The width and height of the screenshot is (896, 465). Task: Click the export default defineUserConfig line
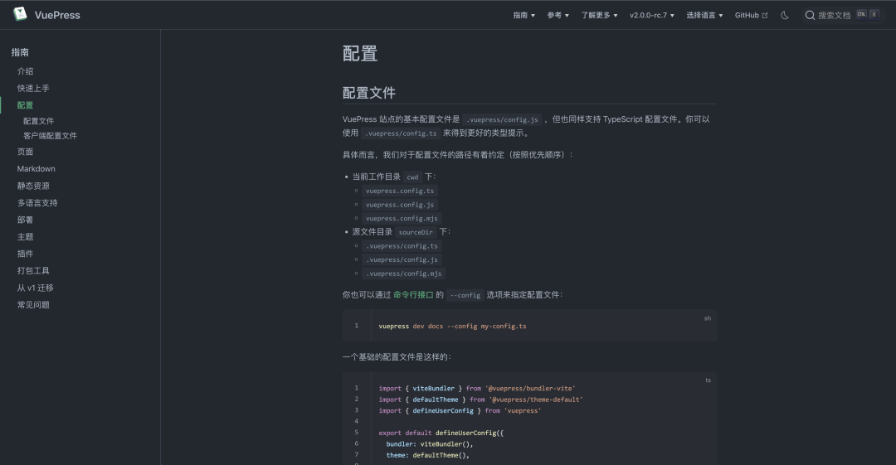click(441, 433)
